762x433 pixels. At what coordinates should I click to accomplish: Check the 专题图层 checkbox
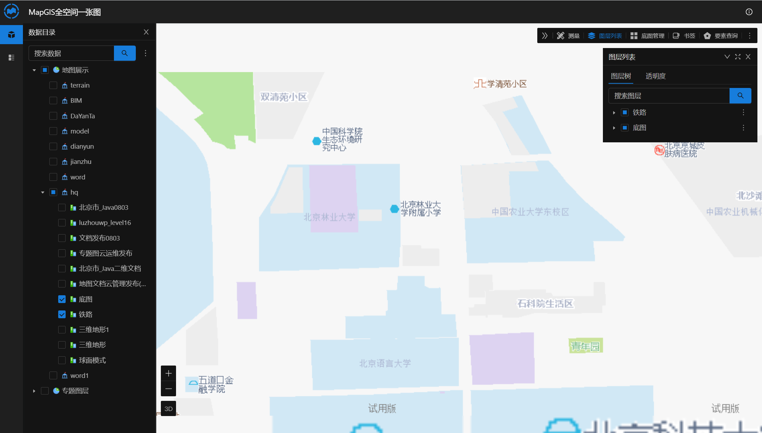click(45, 391)
